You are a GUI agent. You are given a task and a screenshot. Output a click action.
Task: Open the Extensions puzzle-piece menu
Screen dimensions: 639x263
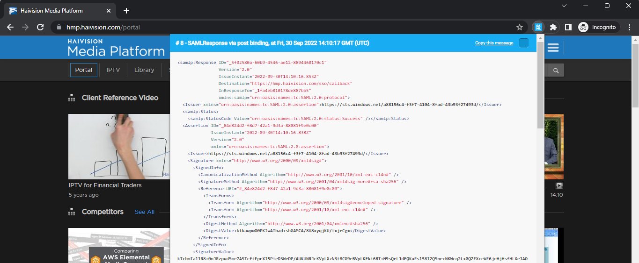pos(553,27)
